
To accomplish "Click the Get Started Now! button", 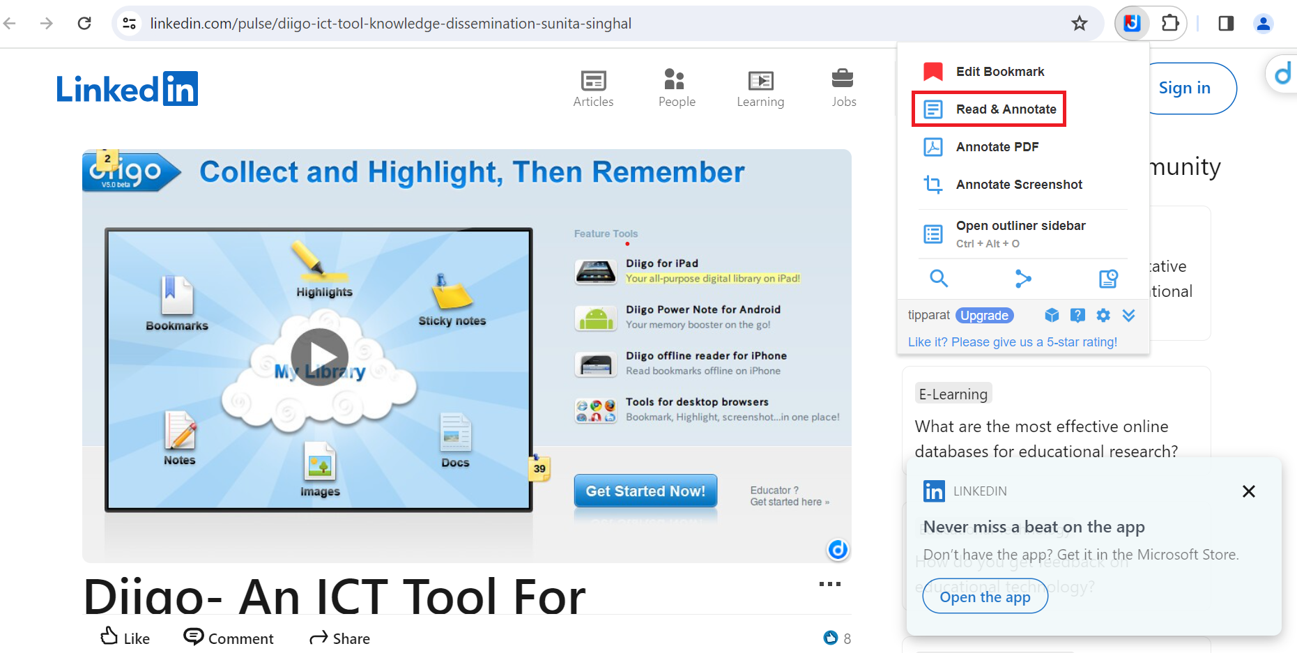I will tap(645, 491).
